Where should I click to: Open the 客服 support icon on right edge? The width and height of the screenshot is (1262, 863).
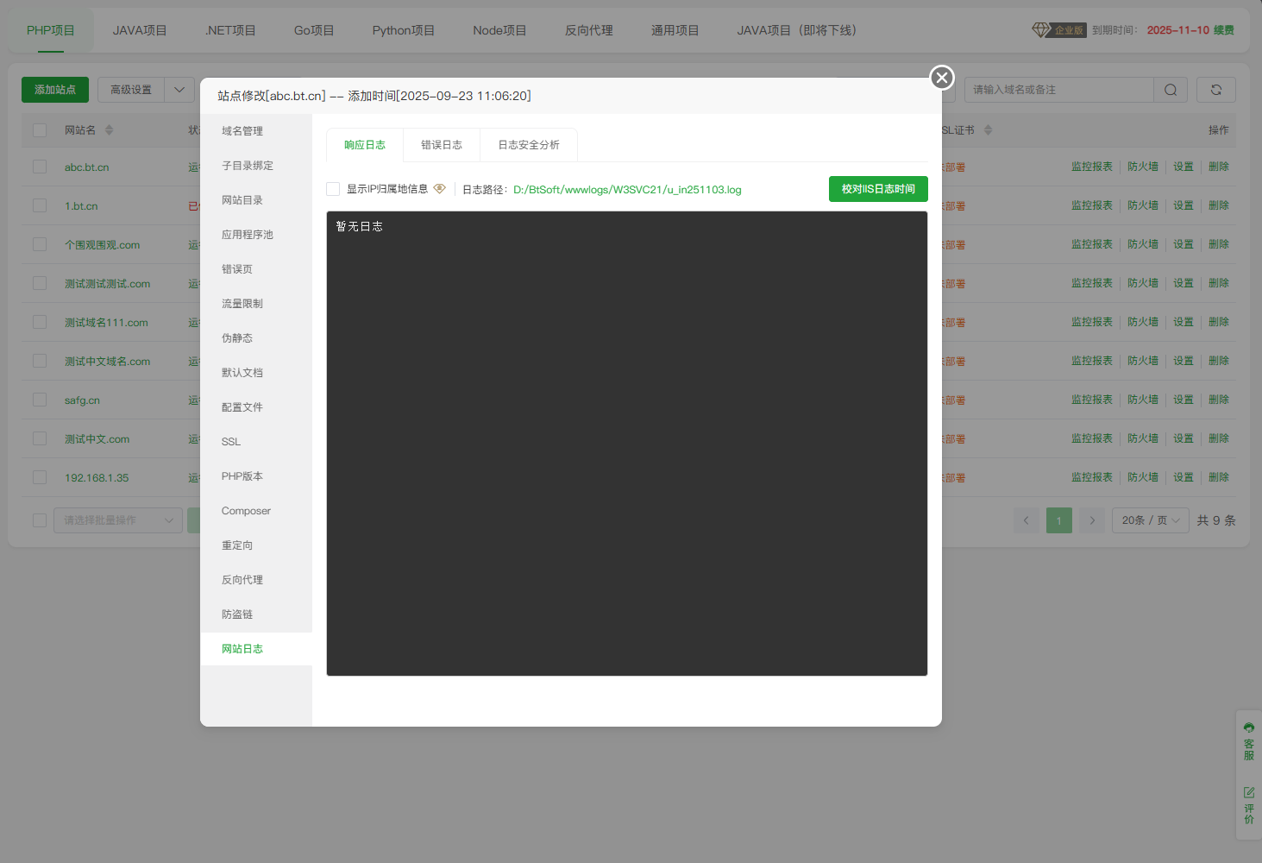(x=1248, y=744)
